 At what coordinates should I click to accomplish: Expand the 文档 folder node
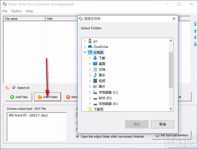tap(90, 69)
